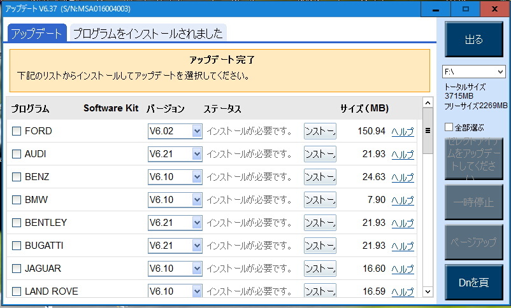Click the 150.94 size value
The width and height of the screenshot is (511, 308).
tap(371, 131)
